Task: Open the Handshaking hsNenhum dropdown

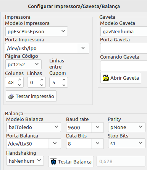Action: tap(25, 161)
